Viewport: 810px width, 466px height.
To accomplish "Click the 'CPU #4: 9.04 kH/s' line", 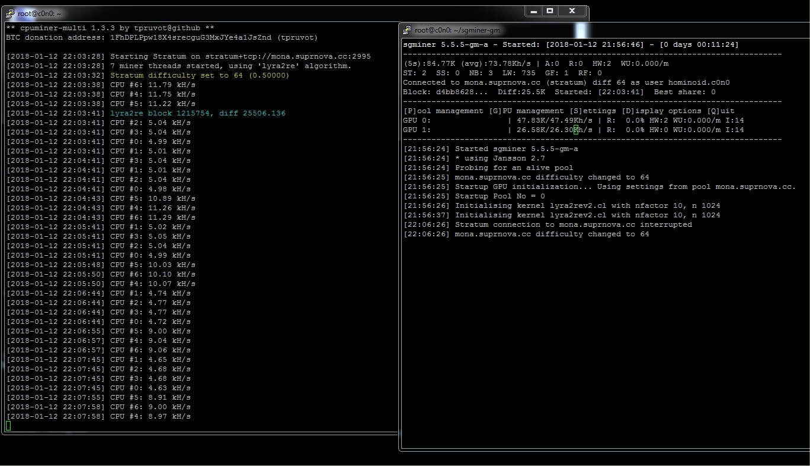I will [98, 340].
